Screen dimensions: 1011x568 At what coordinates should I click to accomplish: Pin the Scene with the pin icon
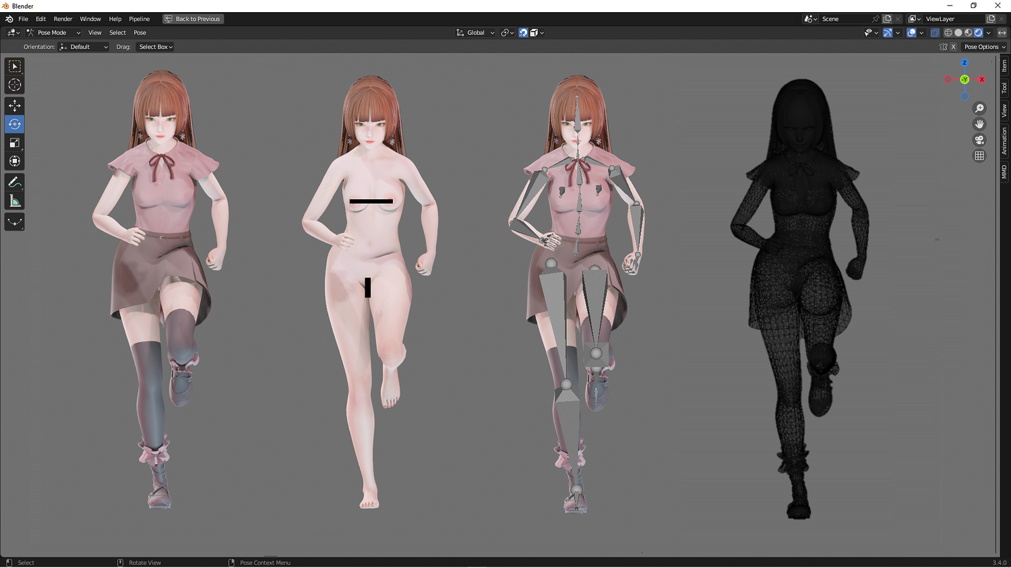(876, 19)
